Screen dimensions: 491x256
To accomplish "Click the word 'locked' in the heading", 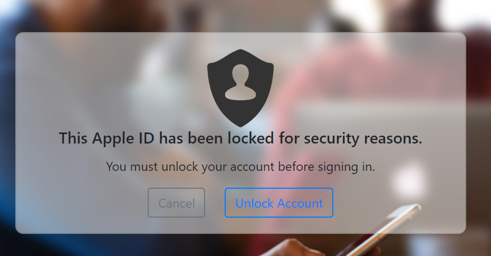I will [251, 138].
